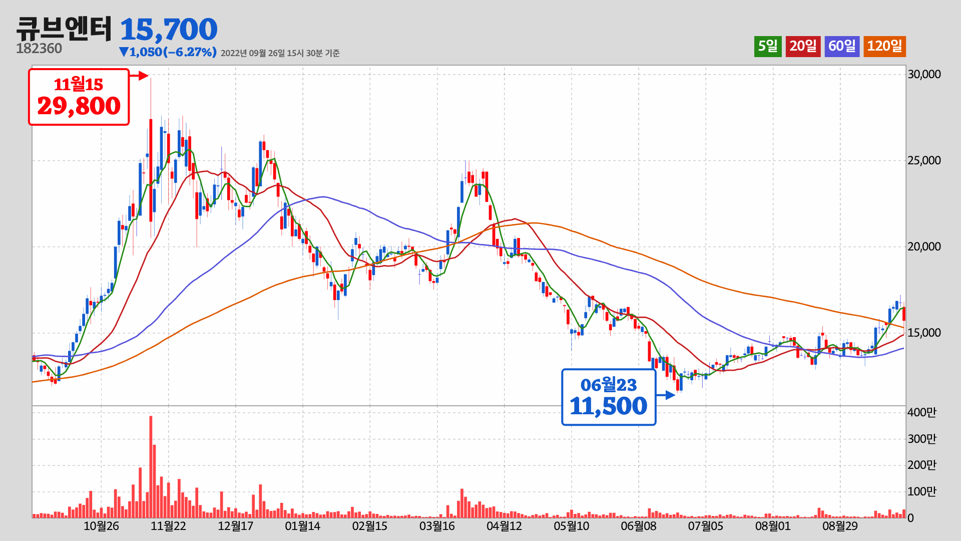Click the stock name 큐브엔터
Screen dimensions: 961x541
click(64, 29)
